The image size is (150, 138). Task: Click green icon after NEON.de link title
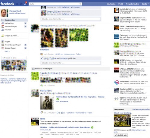(92, 127)
